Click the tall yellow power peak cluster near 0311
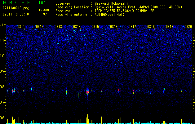Image resolution: width=195 pixels, height=124 pixels. click(x=13, y=119)
